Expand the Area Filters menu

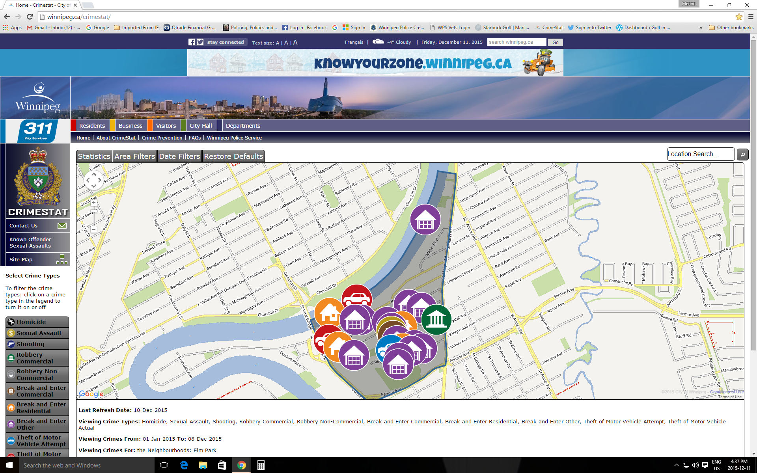coord(134,156)
